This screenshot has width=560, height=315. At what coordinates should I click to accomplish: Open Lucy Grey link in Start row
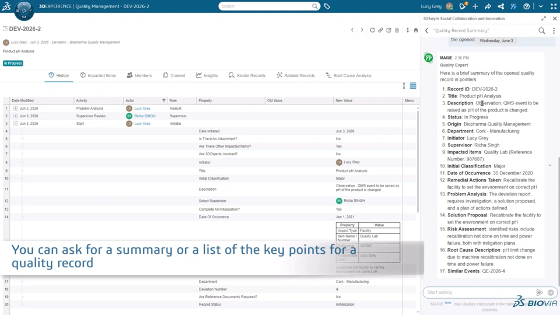pos(142,124)
